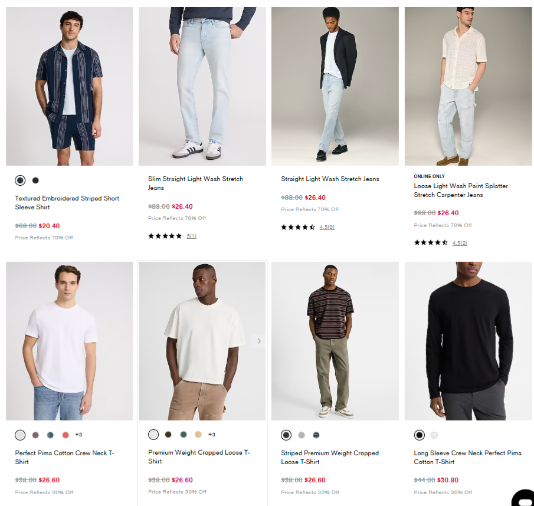Pick the olive swatch for Premium Weight Cropped Loose T-Shirt
Image resolution: width=534 pixels, height=506 pixels.
point(168,435)
